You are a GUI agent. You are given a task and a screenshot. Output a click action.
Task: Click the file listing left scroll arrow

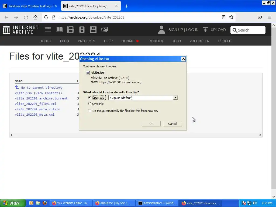pyautogui.click(x=12, y=135)
